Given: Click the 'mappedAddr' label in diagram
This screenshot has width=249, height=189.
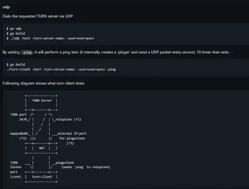Looking at the screenshot, I should (x=20, y=134).
